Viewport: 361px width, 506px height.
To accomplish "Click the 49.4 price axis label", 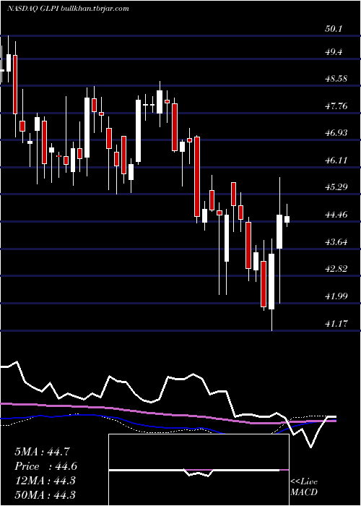I will tap(334, 52).
